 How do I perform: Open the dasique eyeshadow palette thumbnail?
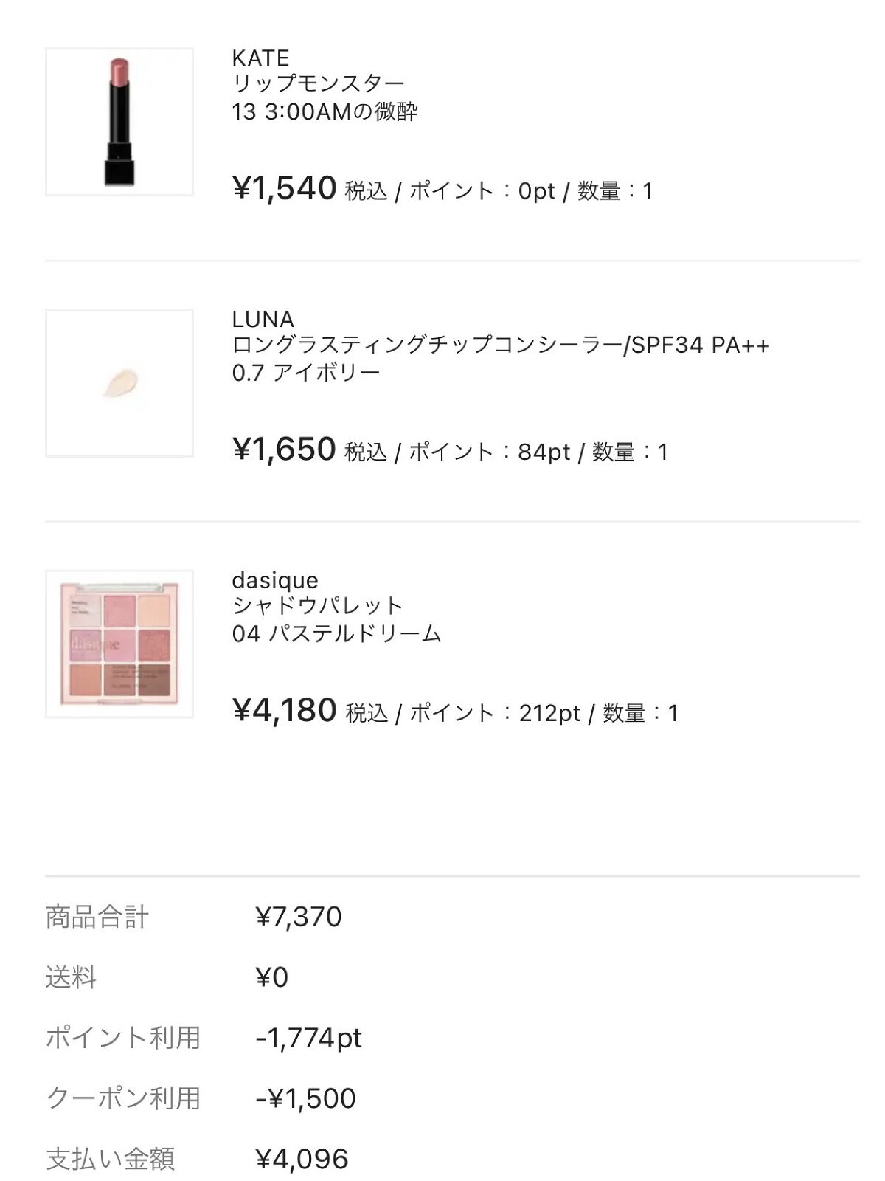119,644
